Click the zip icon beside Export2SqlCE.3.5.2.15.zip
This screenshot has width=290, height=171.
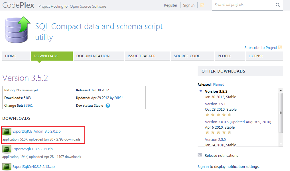click(x=7, y=149)
